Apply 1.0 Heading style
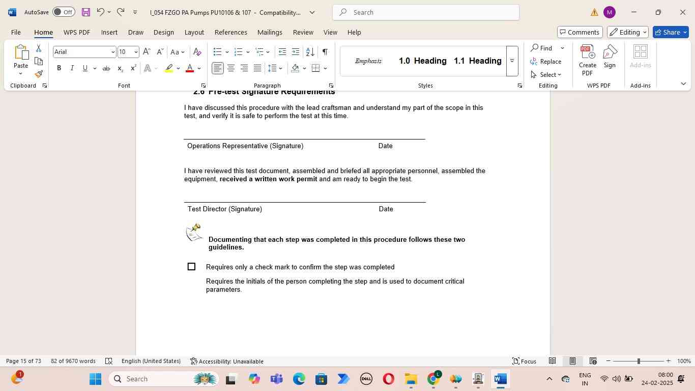The width and height of the screenshot is (695, 391). [x=423, y=61]
